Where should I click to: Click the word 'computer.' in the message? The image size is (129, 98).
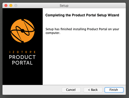point(53,33)
